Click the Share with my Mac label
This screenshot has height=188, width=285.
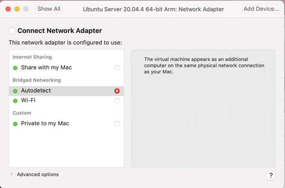pyautogui.click(x=47, y=67)
